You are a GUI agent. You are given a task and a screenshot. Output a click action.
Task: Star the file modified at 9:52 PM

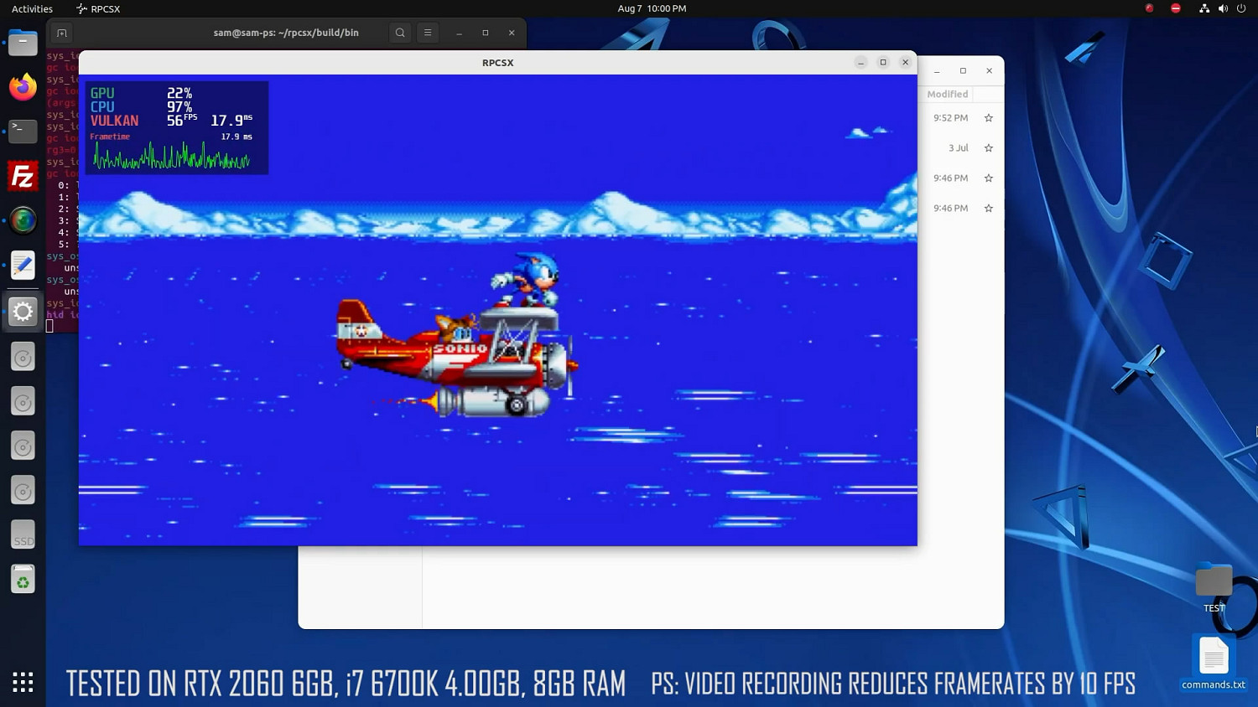point(988,118)
